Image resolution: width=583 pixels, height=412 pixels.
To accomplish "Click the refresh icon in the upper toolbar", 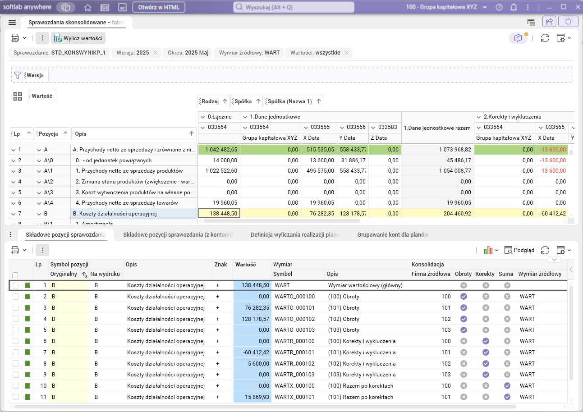I will point(545,38).
